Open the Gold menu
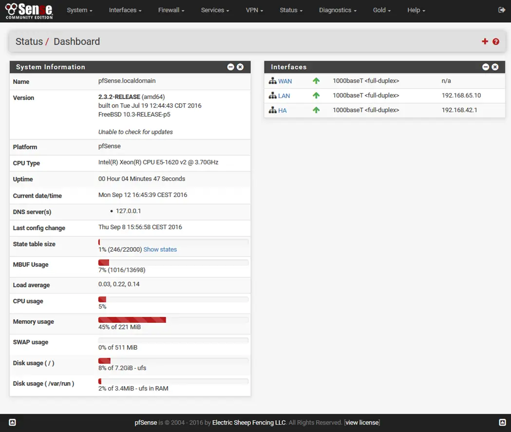This screenshot has width=511, height=432. 381,10
